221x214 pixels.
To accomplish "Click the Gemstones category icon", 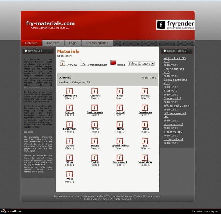I will [145, 108].
